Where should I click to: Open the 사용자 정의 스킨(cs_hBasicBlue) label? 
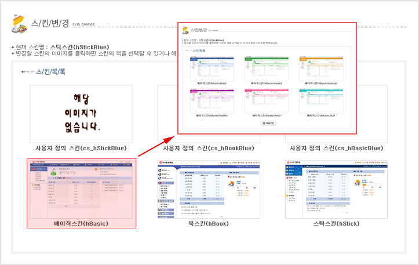(x=337, y=148)
